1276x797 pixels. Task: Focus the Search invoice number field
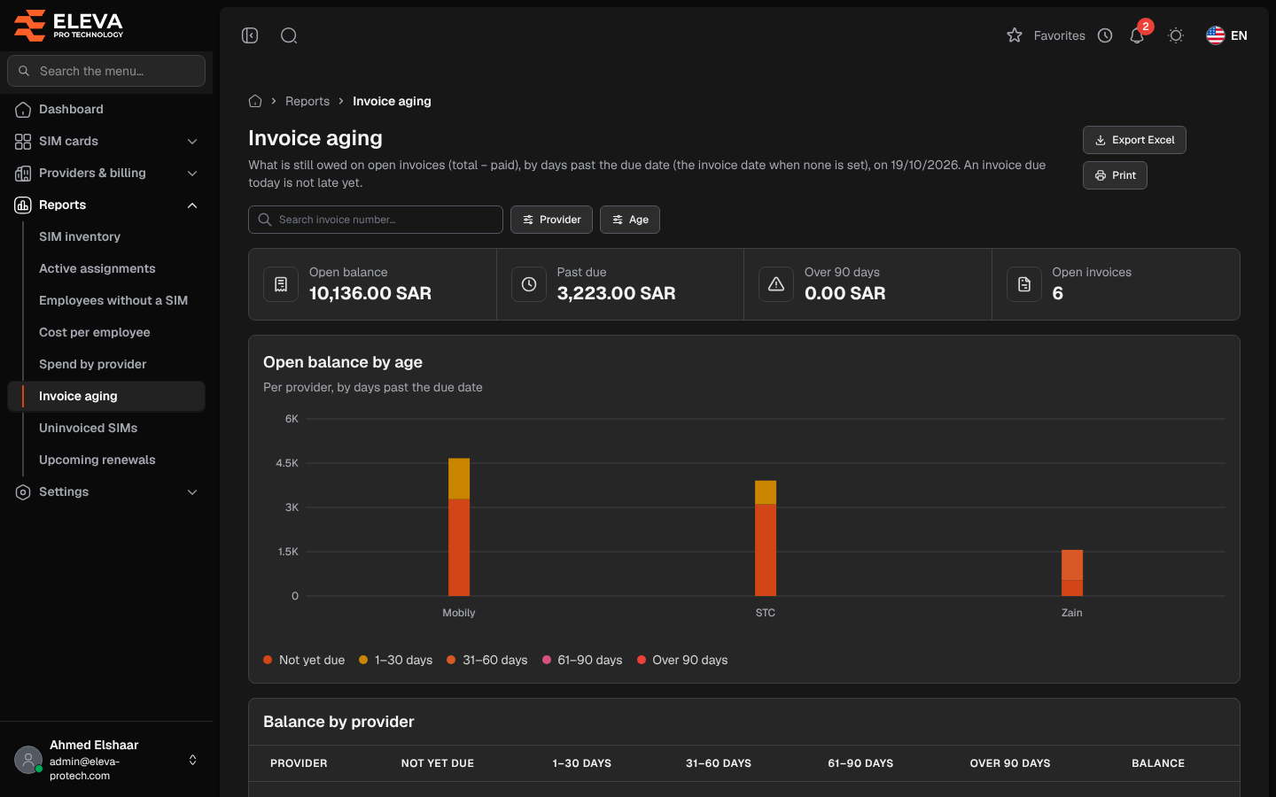click(376, 220)
